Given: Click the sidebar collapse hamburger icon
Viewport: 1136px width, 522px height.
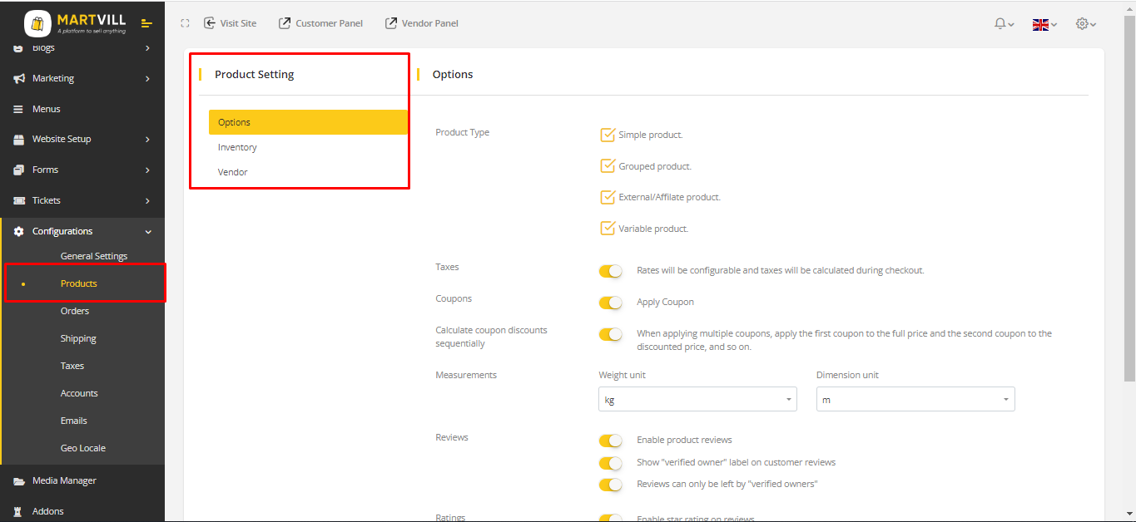Looking at the screenshot, I should coord(146,23).
